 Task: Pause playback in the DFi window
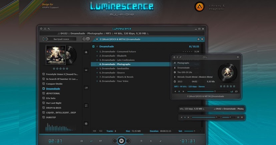179,91
